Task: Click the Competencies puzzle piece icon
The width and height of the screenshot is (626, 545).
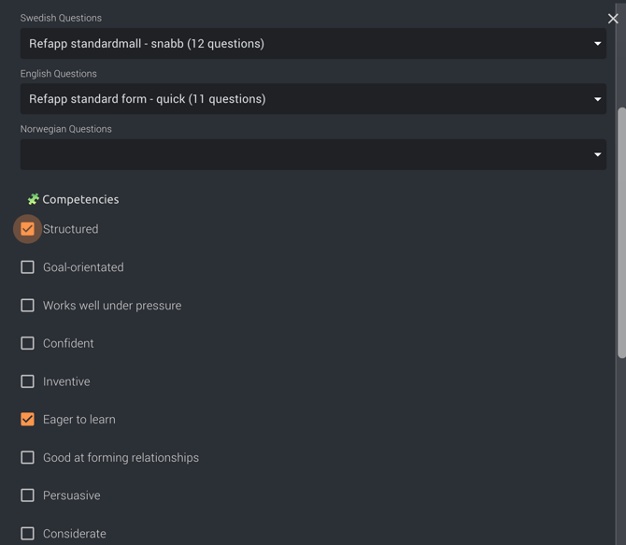Action: (33, 199)
